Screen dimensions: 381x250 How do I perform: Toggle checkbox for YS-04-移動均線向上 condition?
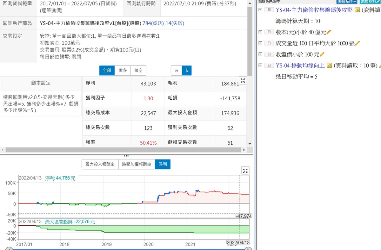pyautogui.click(x=261, y=65)
